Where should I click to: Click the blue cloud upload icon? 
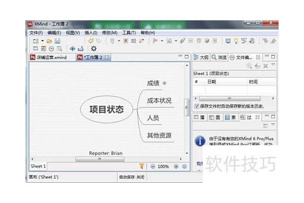pyautogui.click(x=72, y=49)
